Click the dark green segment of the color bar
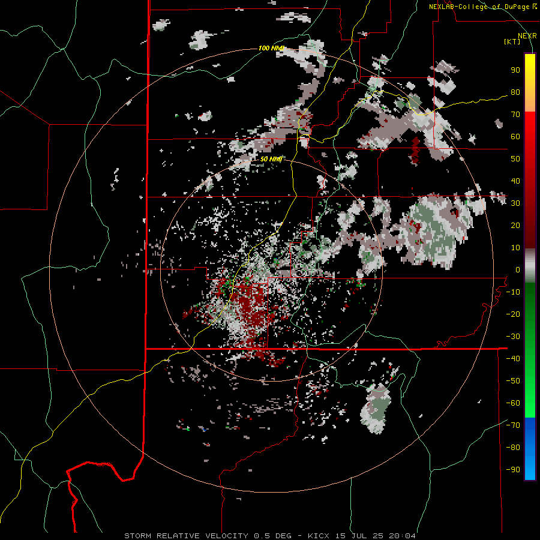Screen dimensions: 540x540 tap(530, 303)
